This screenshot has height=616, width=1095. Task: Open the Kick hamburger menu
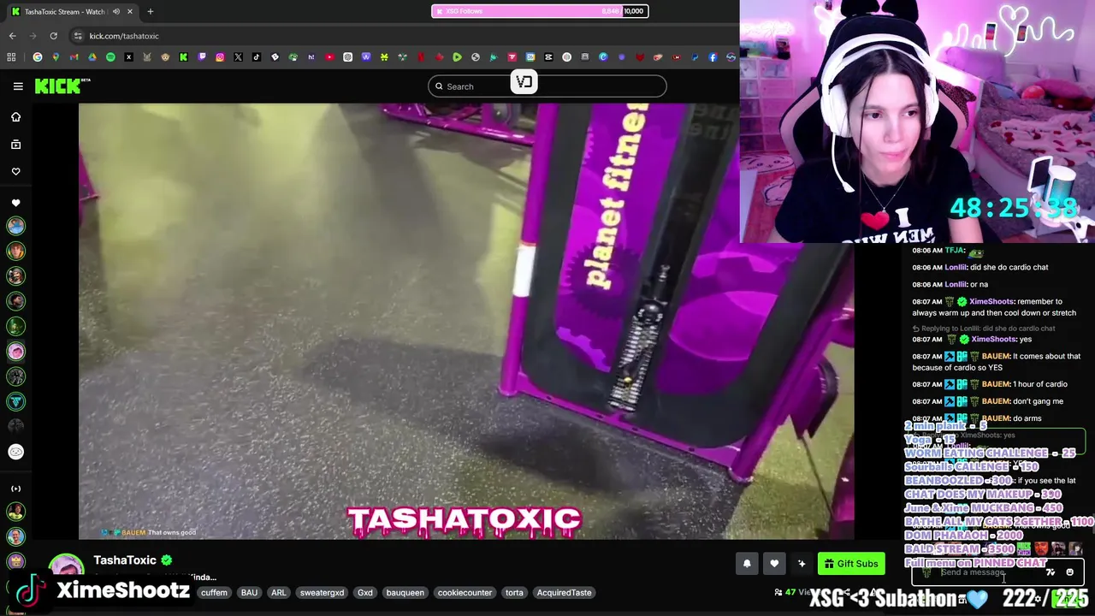[18, 86]
